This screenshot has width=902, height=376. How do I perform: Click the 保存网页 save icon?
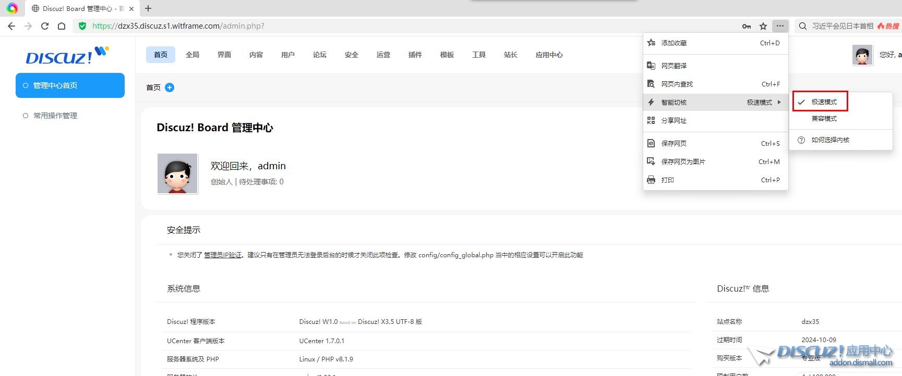tap(651, 143)
